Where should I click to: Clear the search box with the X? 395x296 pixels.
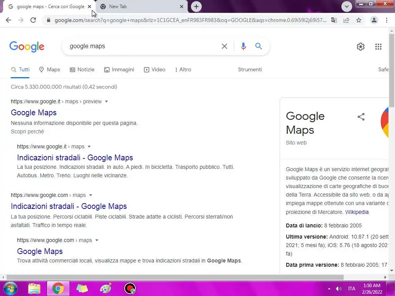click(x=224, y=46)
